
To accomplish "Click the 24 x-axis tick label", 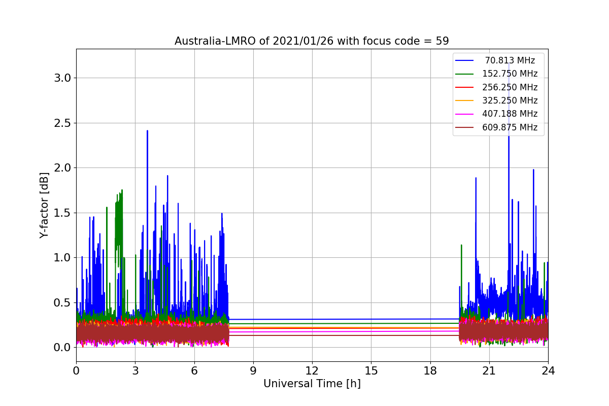I will 548,370.
